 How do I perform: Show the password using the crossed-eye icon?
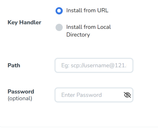127,95
